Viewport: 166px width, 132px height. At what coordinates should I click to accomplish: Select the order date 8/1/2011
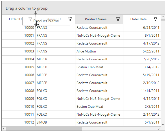tap(142, 36)
